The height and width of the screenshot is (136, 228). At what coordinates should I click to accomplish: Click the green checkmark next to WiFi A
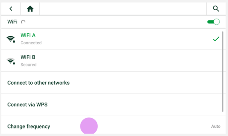[x=216, y=39]
